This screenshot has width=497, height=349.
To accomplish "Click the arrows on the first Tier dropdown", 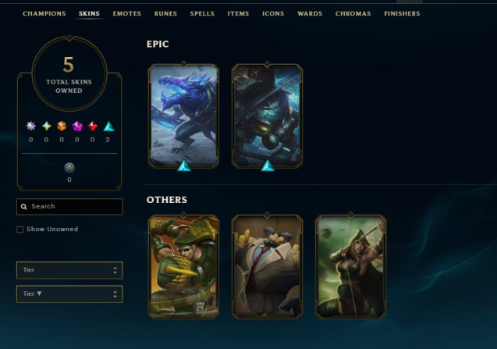I will pos(115,270).
